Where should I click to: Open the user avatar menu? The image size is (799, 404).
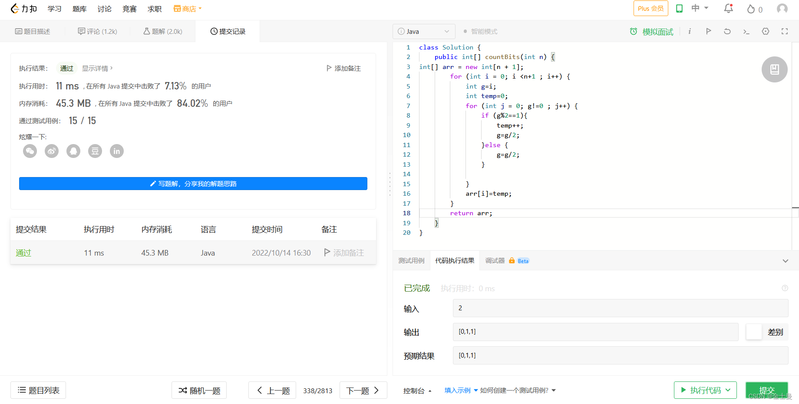pos(782,9)
